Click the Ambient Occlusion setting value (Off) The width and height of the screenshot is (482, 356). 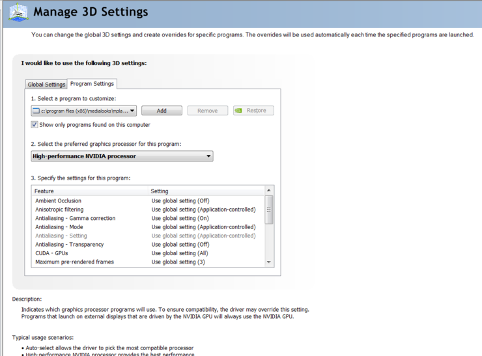coord(180,200)
